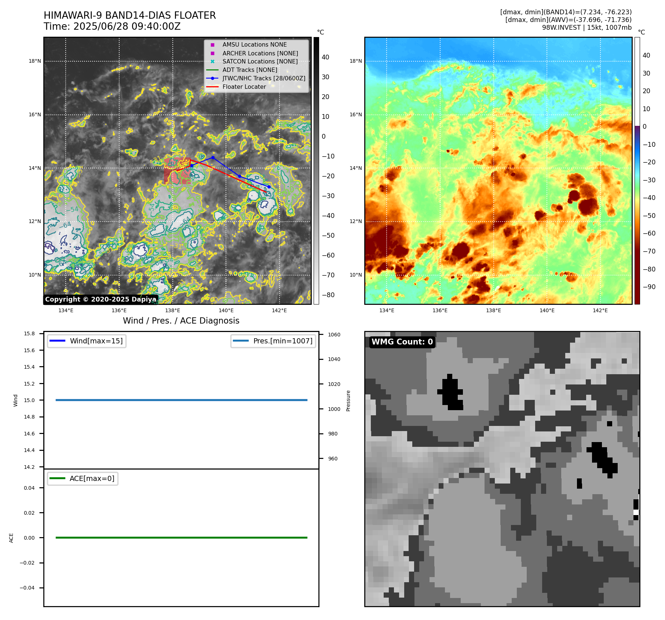Screen dimensions: 665x620
Task: Click the blue line sample beside Wind[max=15]
Action: click(57, 341)
